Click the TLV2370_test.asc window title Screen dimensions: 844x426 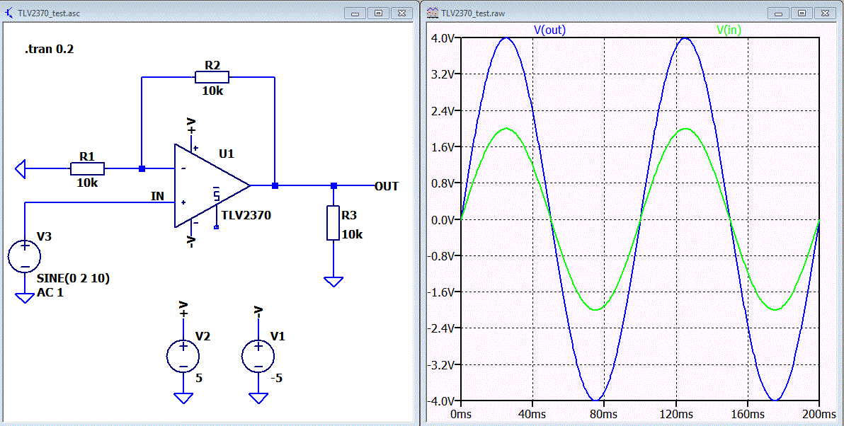pyautogui.click(x=48, y=13)
